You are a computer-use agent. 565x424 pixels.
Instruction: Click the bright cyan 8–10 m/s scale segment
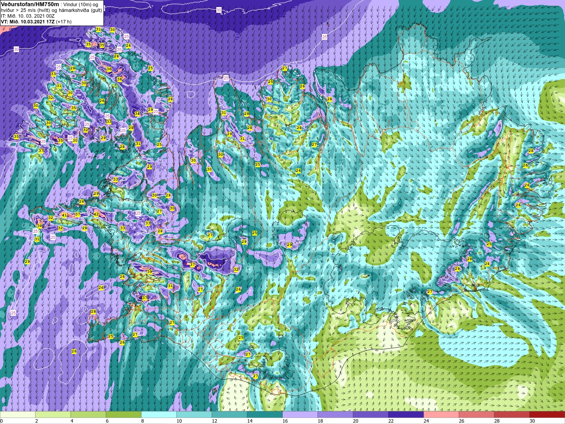[159, 415]
